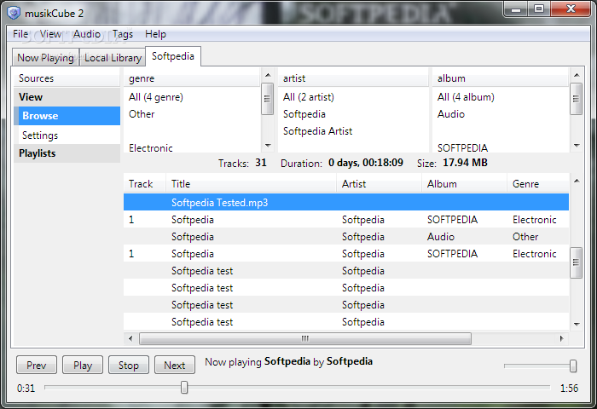
Task: Click album list scroll down arrow
Action: (577, 146)
